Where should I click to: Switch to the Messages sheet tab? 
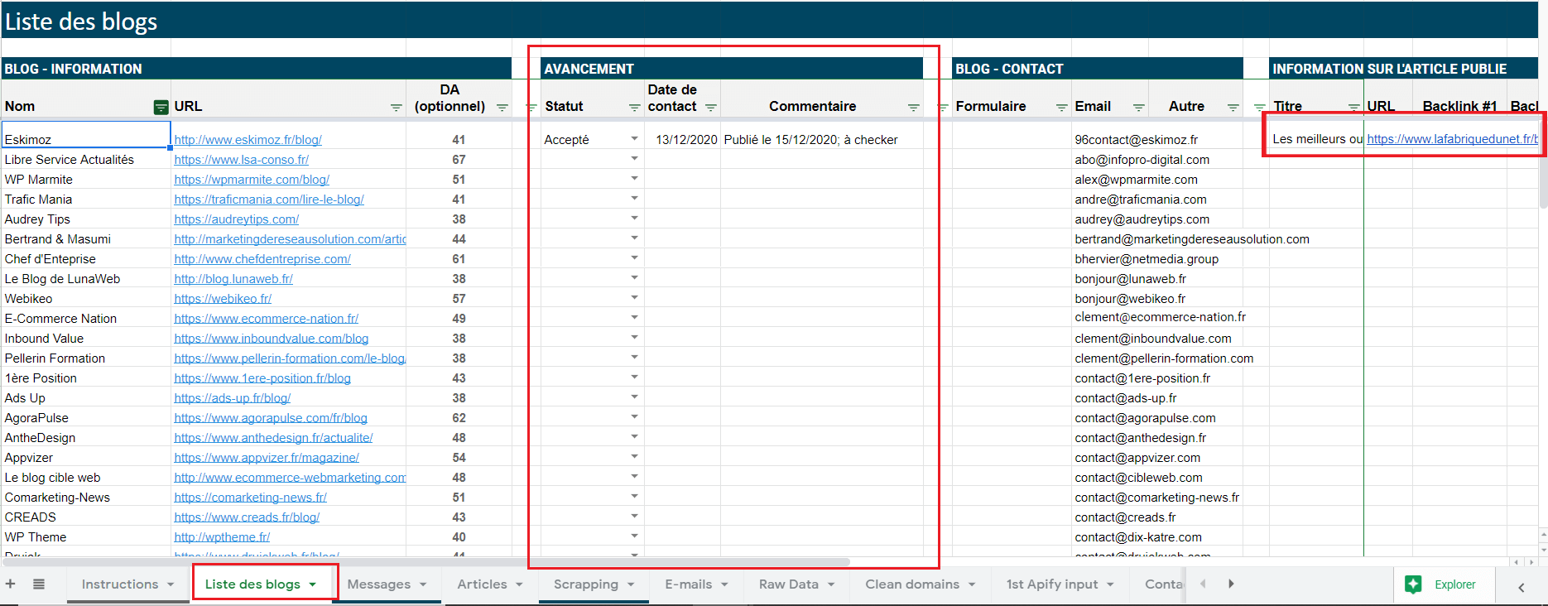(378, 584)
